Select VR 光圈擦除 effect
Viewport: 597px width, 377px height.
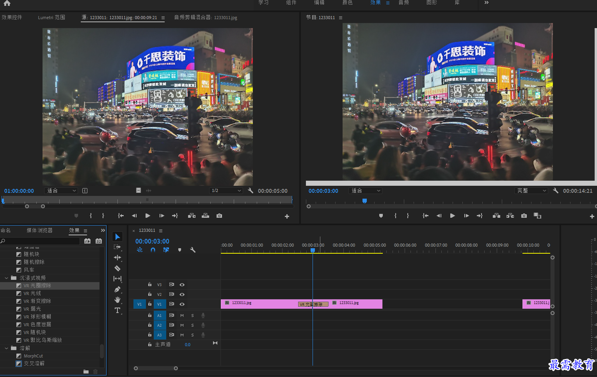pos(37,286)
